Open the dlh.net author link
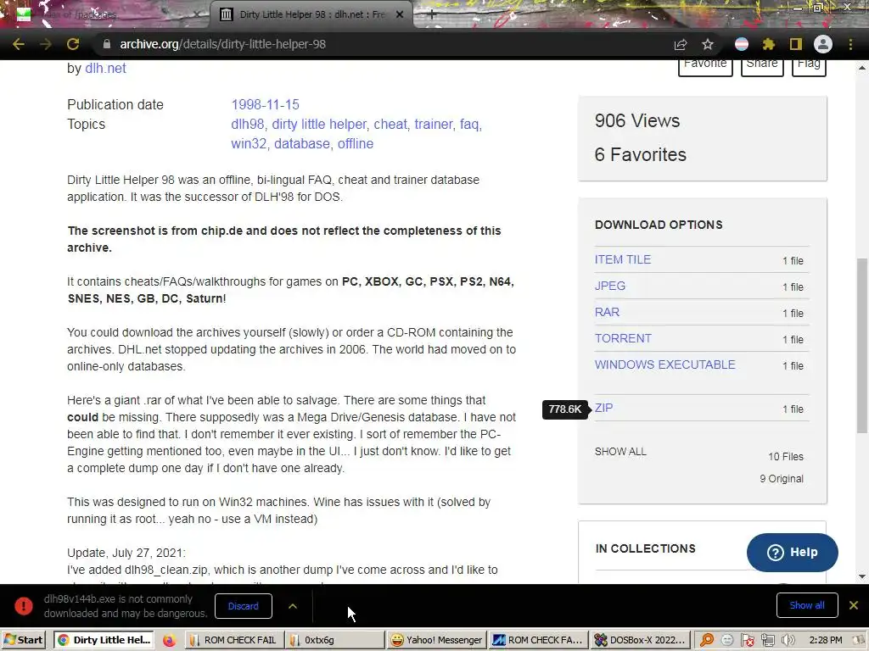The width and height of the screenshot is (869, 651). click(105, 68)
